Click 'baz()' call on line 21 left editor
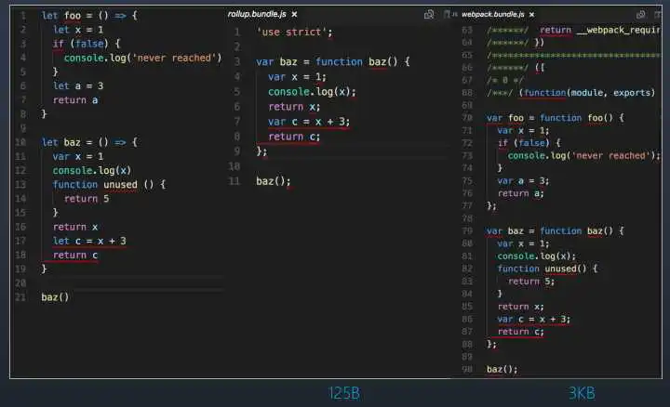The height and width of the screenshot is (407, 670). pos(55,297)
